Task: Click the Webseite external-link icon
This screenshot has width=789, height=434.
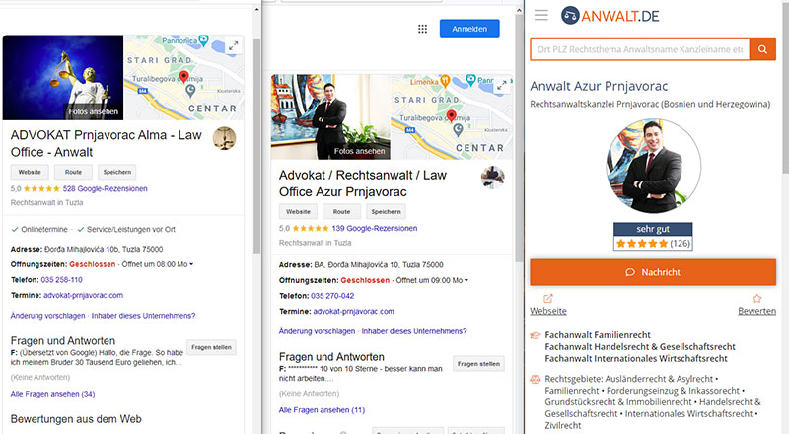Action: click(548, 299)
